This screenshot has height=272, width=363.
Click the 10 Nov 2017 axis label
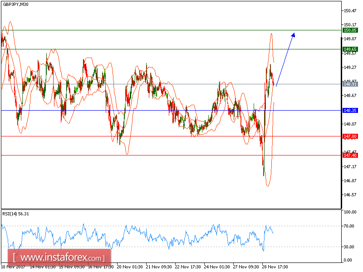[14, 267]
